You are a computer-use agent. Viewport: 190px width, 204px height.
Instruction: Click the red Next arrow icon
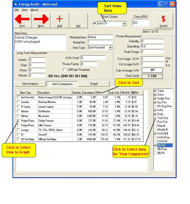(x=41, y=19)
